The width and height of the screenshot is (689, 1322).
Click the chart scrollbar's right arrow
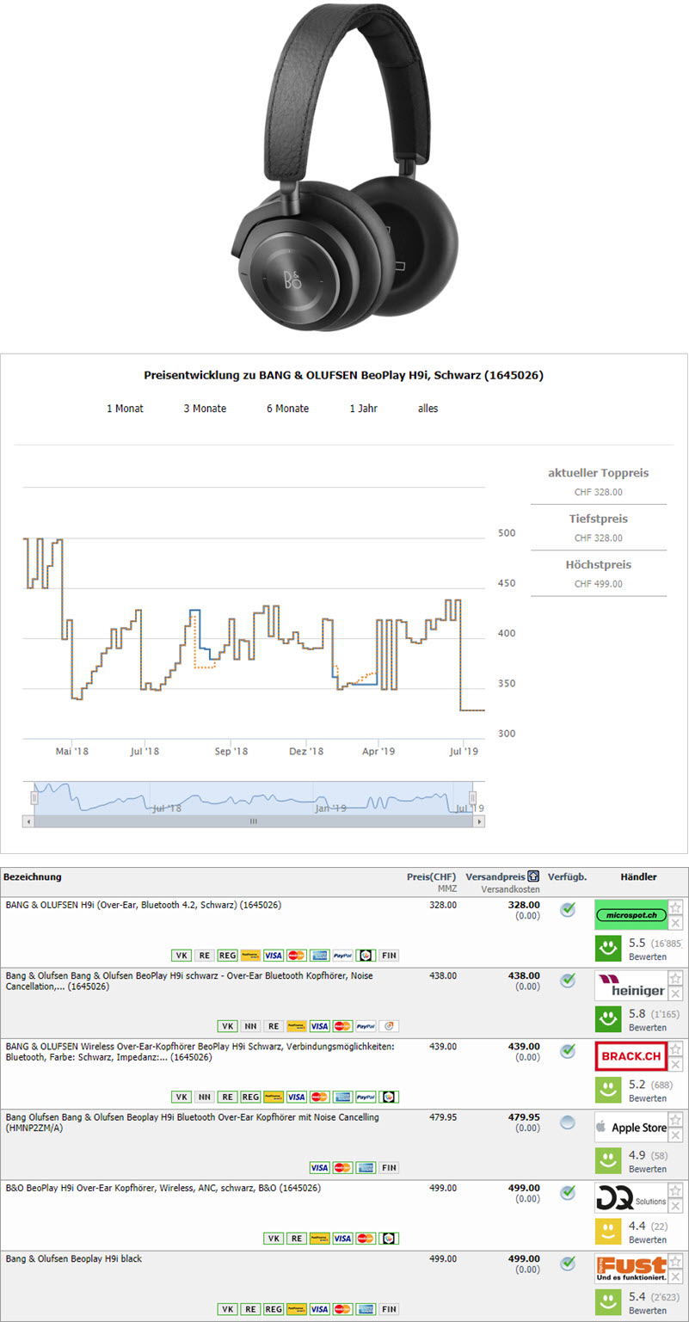(478, 821)
